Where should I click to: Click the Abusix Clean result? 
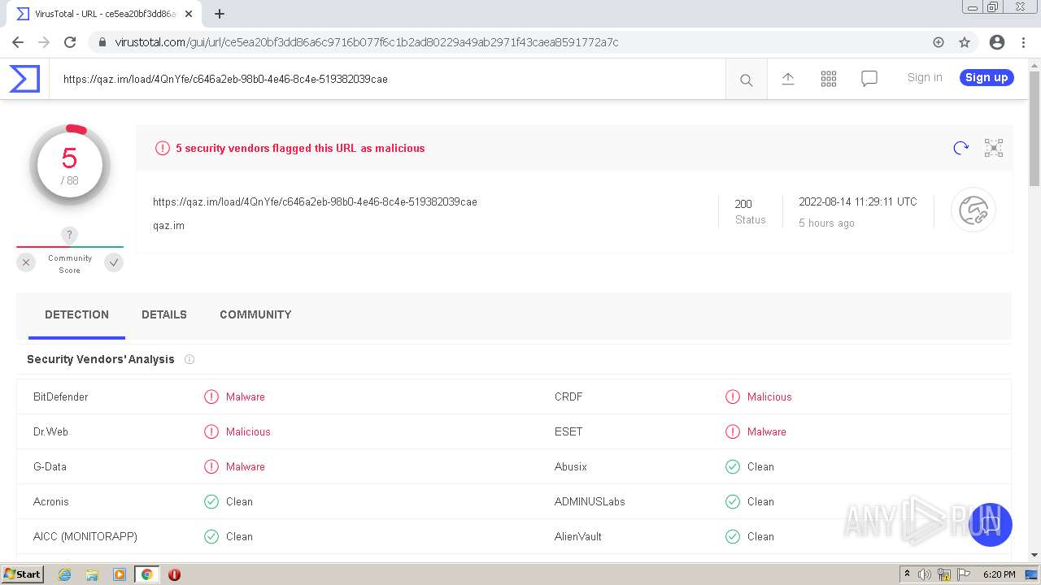click(x=760, y=467)
